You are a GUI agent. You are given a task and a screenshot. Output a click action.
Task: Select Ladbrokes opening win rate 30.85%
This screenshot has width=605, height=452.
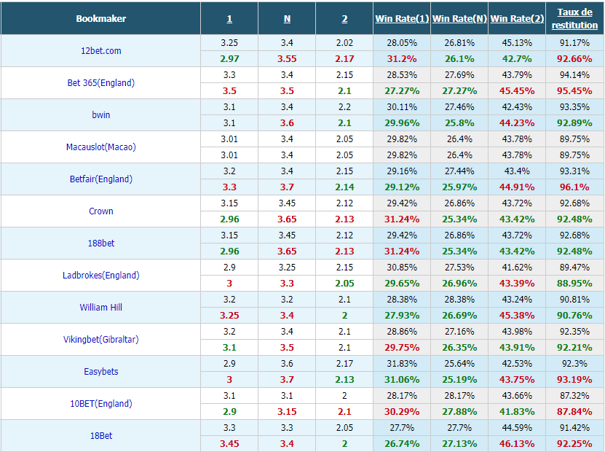[402, 268]
